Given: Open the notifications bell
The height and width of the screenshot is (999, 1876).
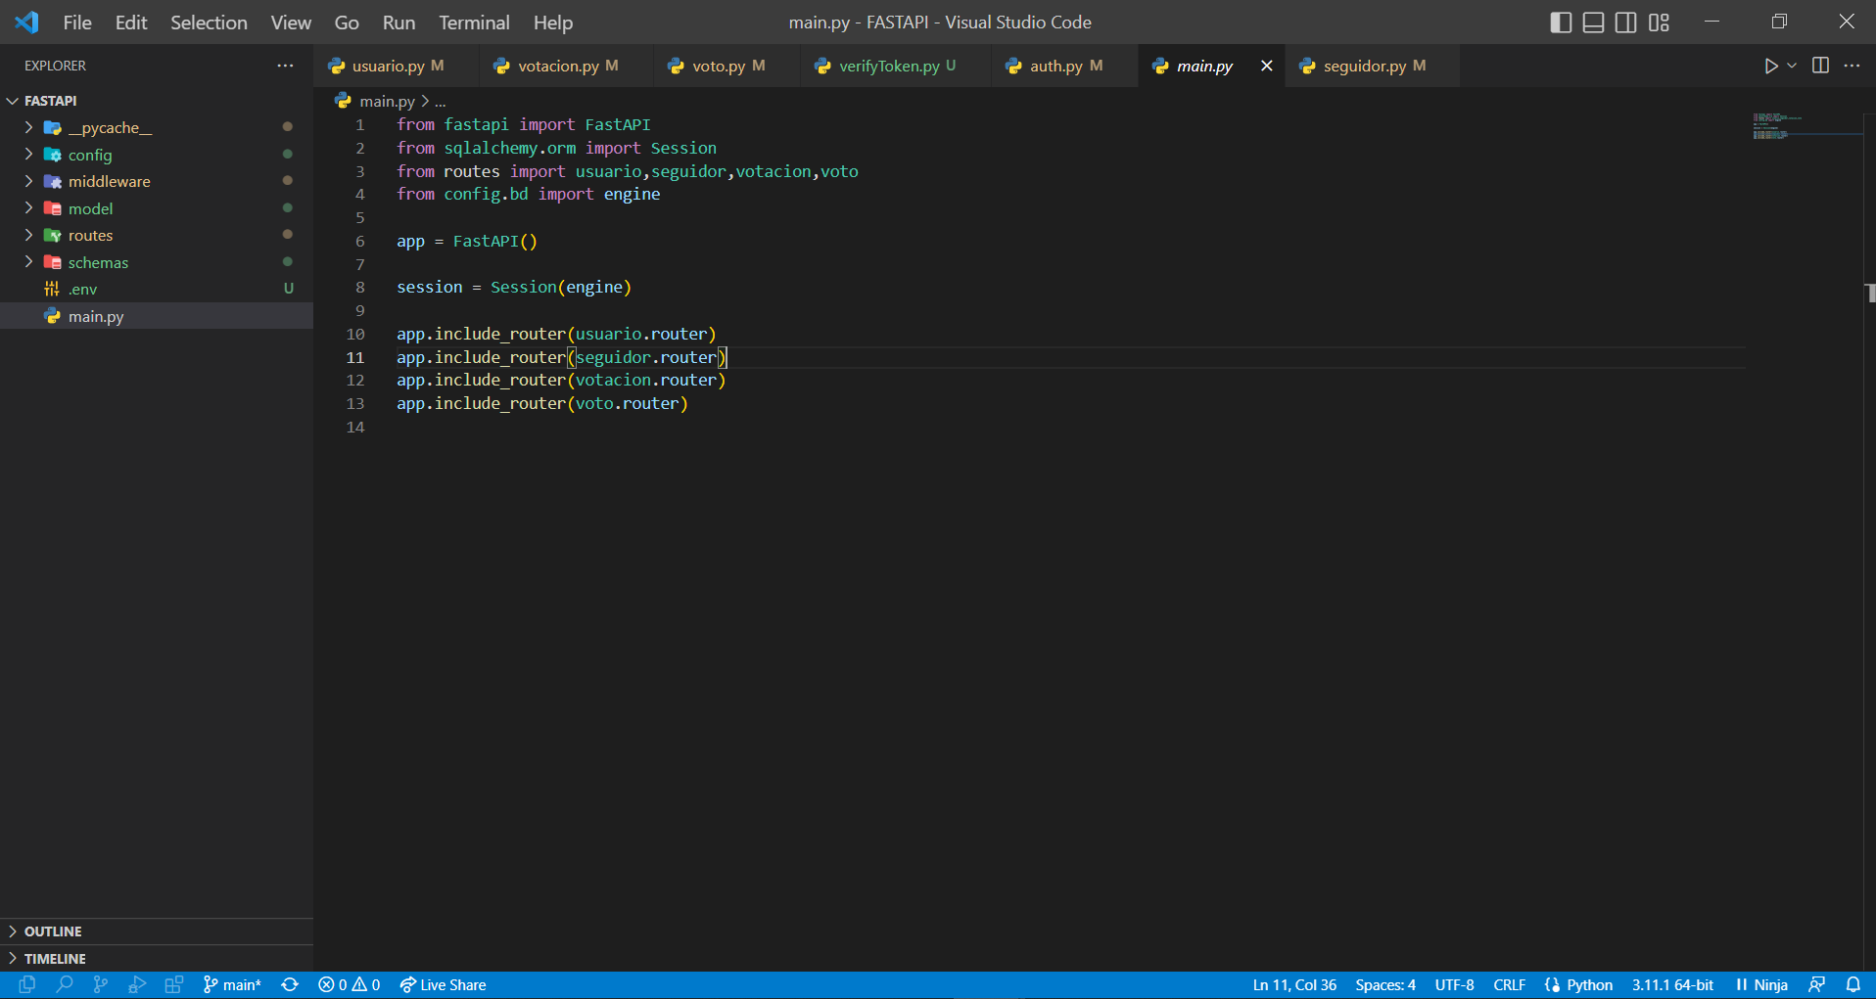Looking at the screenshot, I should click(x=1853, y=984).
